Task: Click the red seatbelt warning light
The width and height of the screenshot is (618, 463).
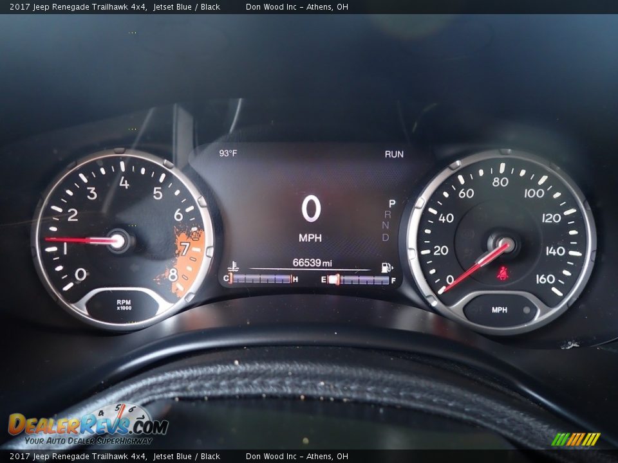Action: coord(503,273)
